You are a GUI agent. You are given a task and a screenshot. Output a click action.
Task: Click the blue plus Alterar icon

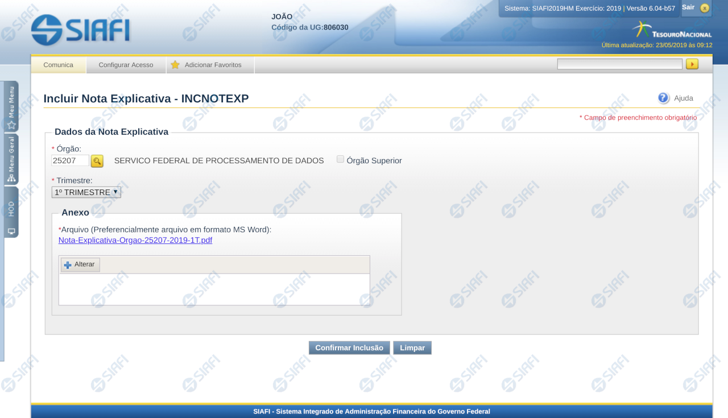[68, 265]
